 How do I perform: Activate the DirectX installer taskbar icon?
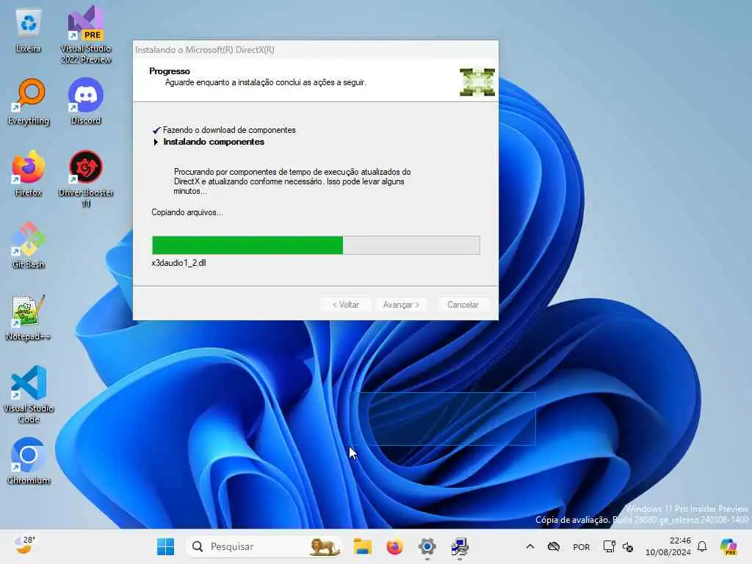click(460, 546)
